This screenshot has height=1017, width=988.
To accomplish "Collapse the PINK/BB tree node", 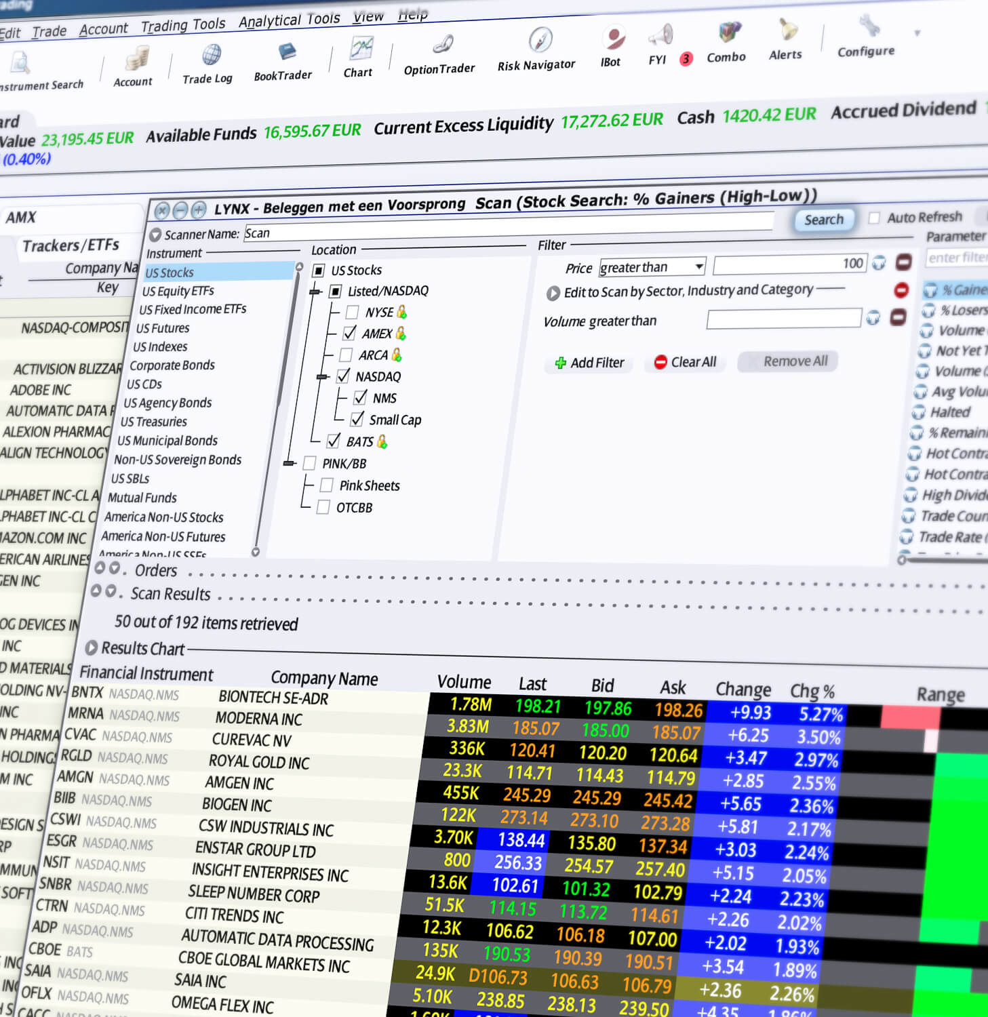I will tap(290, 463).
